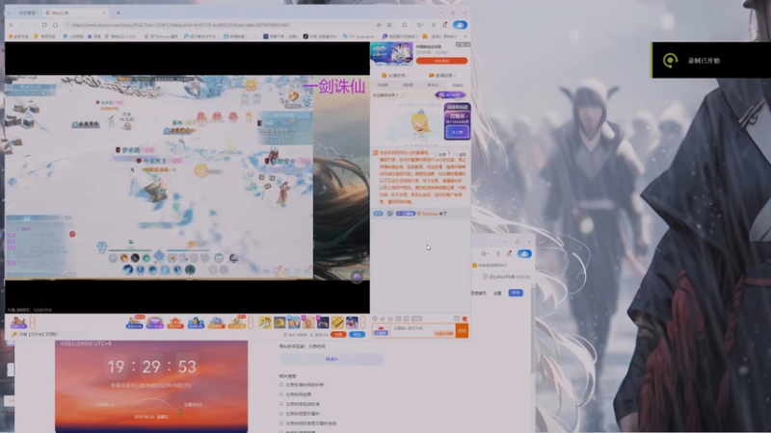
Task: Open the purple activity badge below video
Action: pos(155,322)
